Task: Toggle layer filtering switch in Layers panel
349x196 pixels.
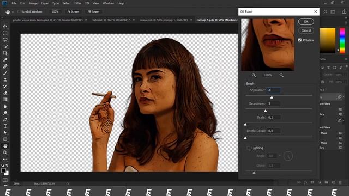Action: coord(347,66)
